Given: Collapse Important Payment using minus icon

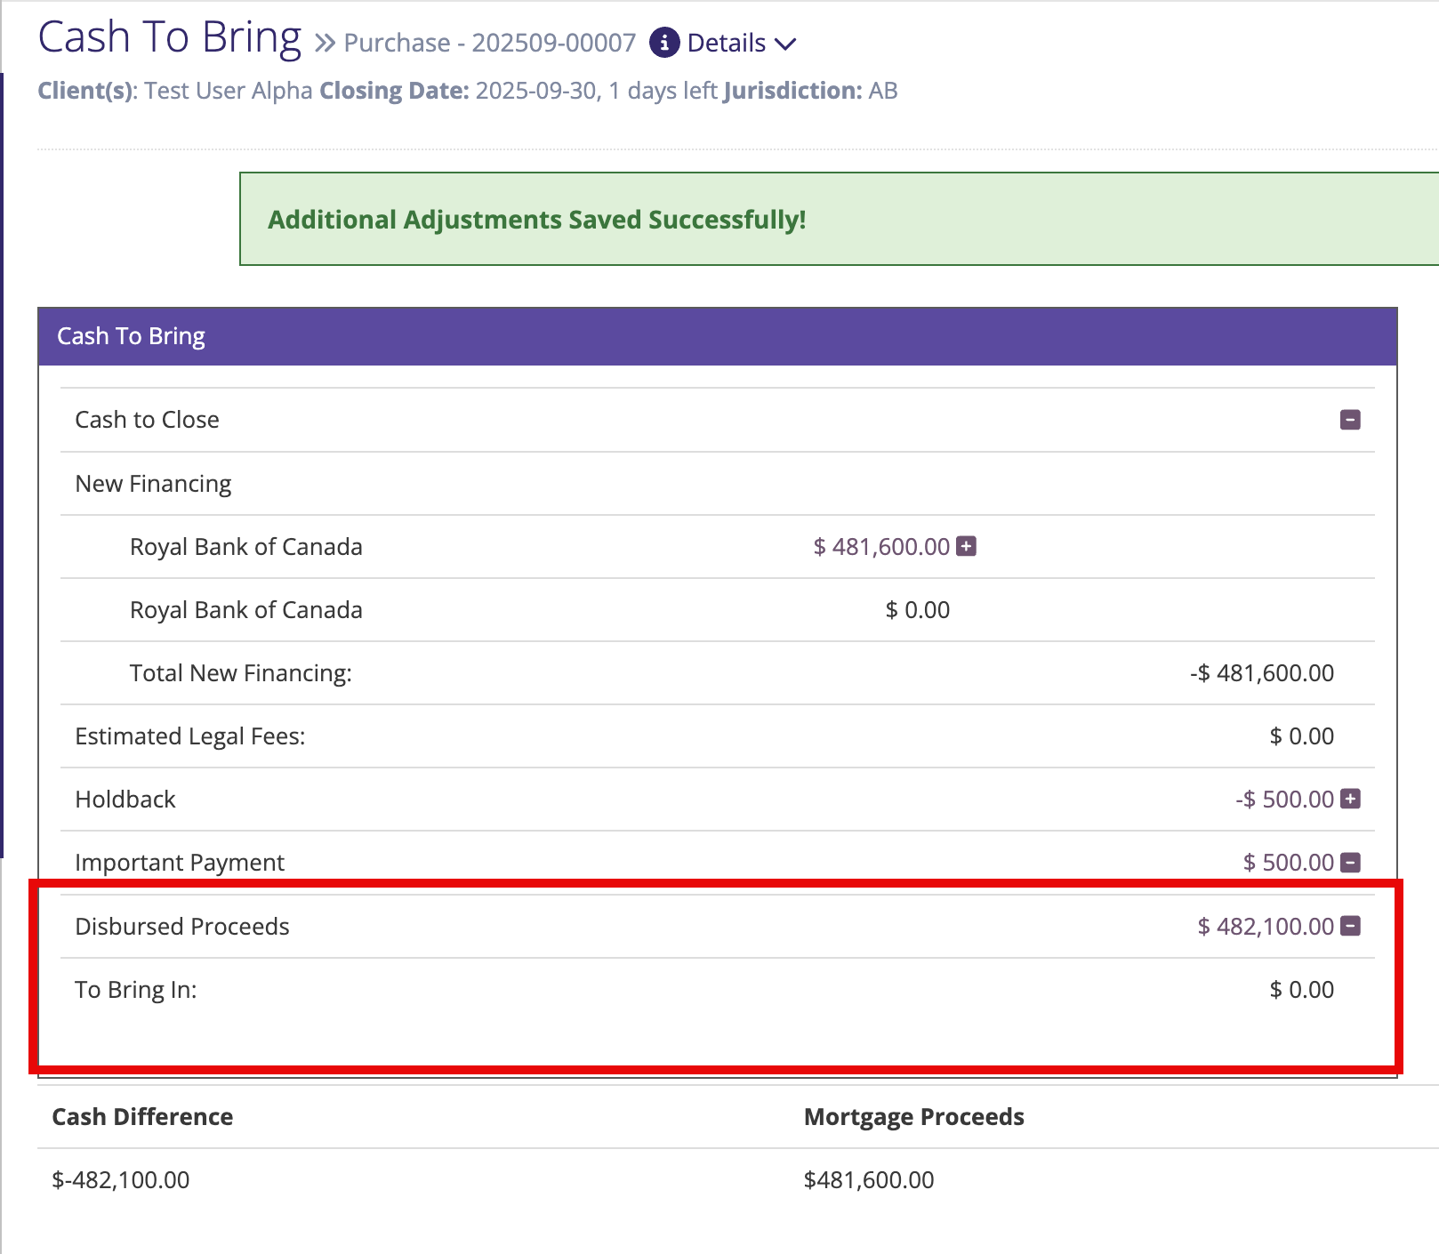Looking at the screenshot, I should [1350, 862].
